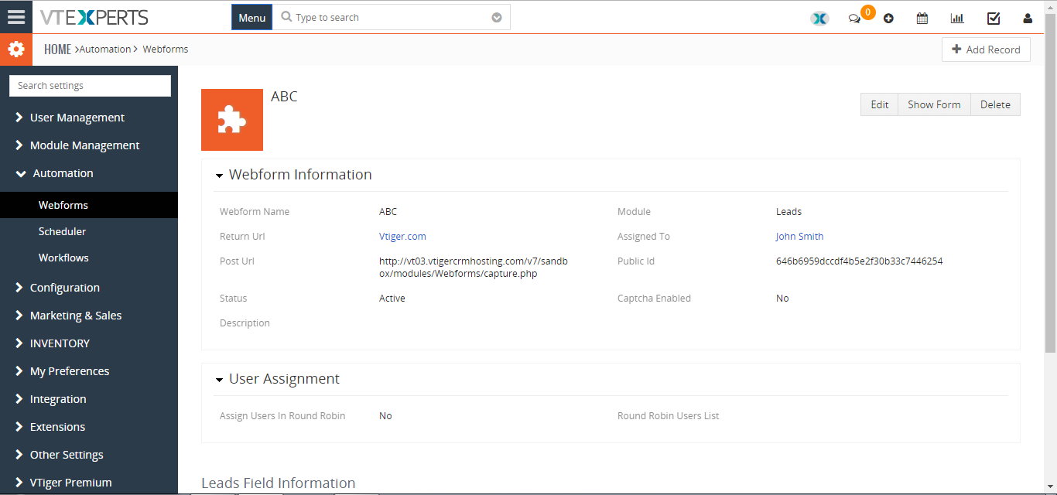Open the reports bar chart icon
The height and width of the screenshot is (495, 1057).
[x=957, y=19]
